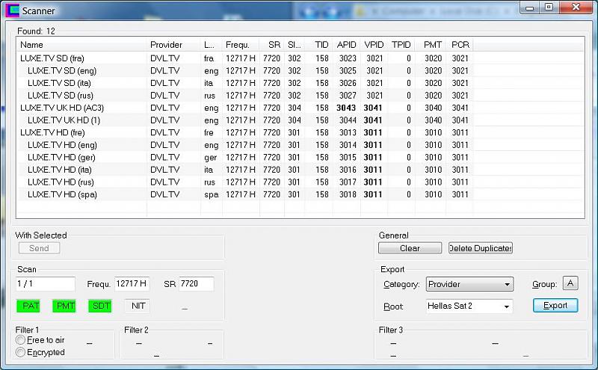Image resolution: width=598 pixels, height=370 pixels.
Task: Click the Clear button
Action: click(x=410, y=248)
